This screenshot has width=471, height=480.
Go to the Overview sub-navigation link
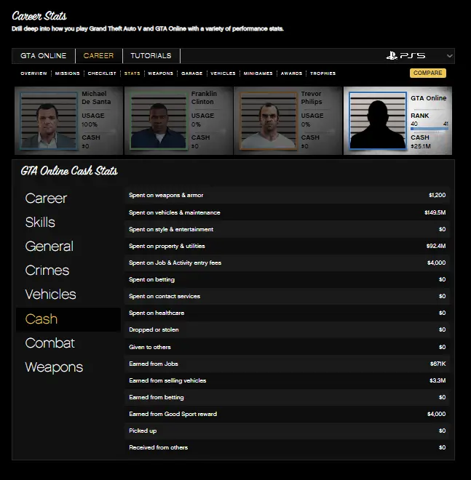(33, 73)
